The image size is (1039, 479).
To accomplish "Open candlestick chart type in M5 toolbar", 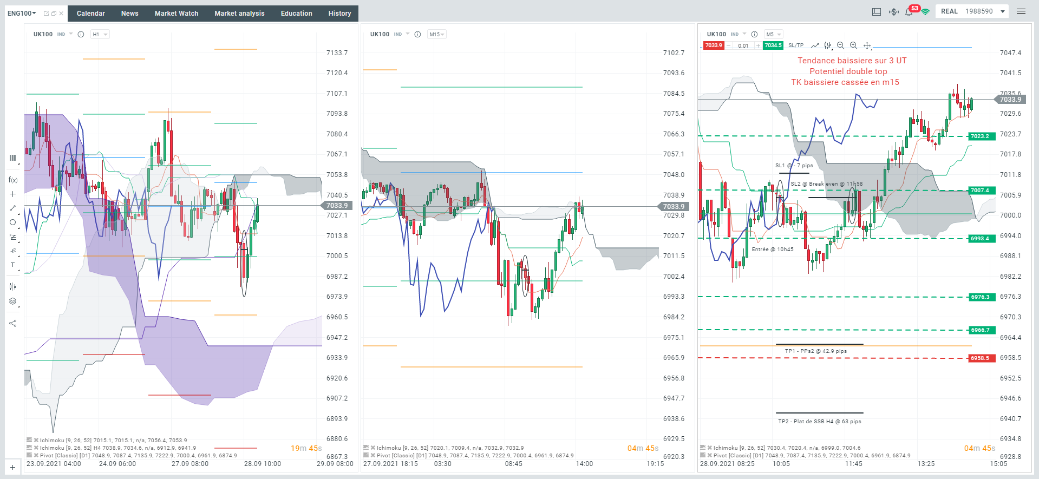I will point(828,45).
